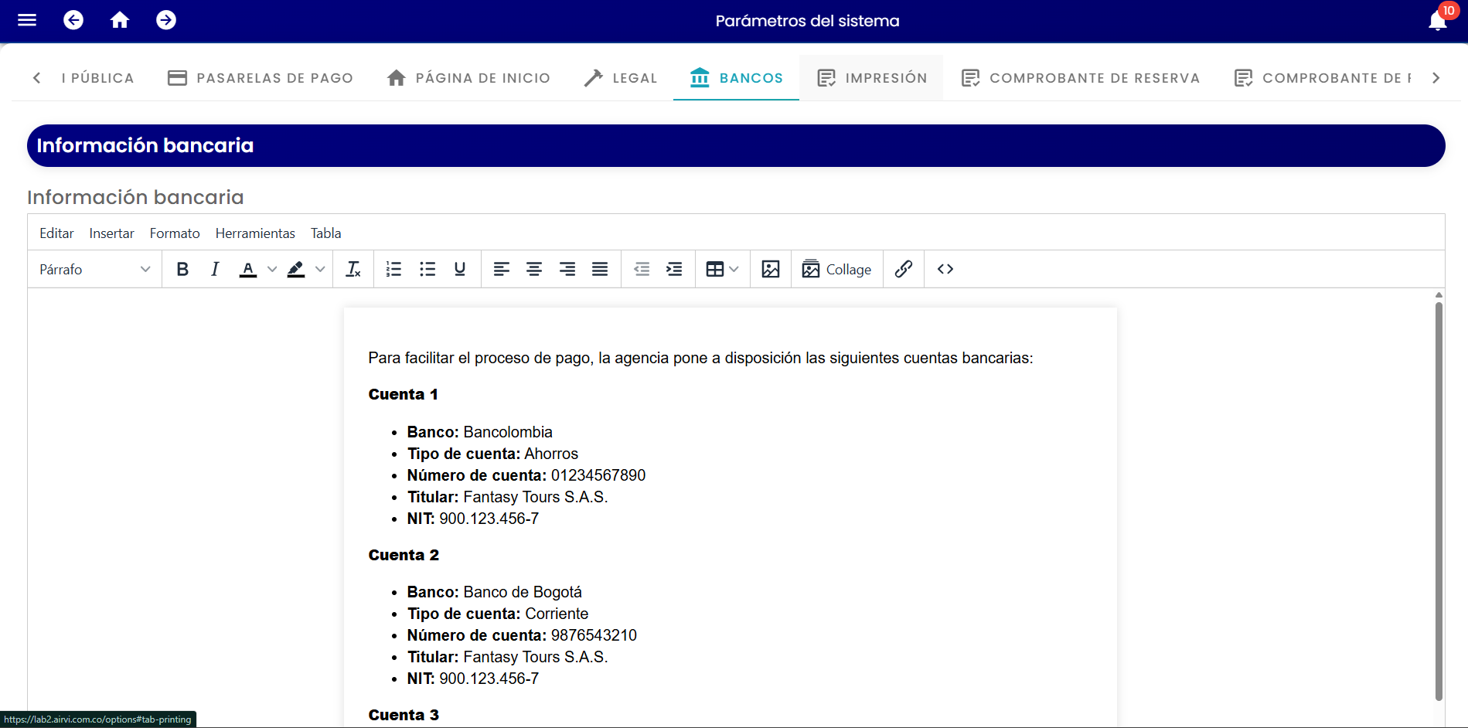Open the Comprobante de Reserva tab
Image resolution: width=1468 pixels, height=728 pixels.
pyautogui.click(x=1081, y=78)
